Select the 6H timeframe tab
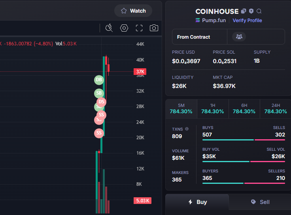The height and width of the screenshot is (215, 291). 244,109
